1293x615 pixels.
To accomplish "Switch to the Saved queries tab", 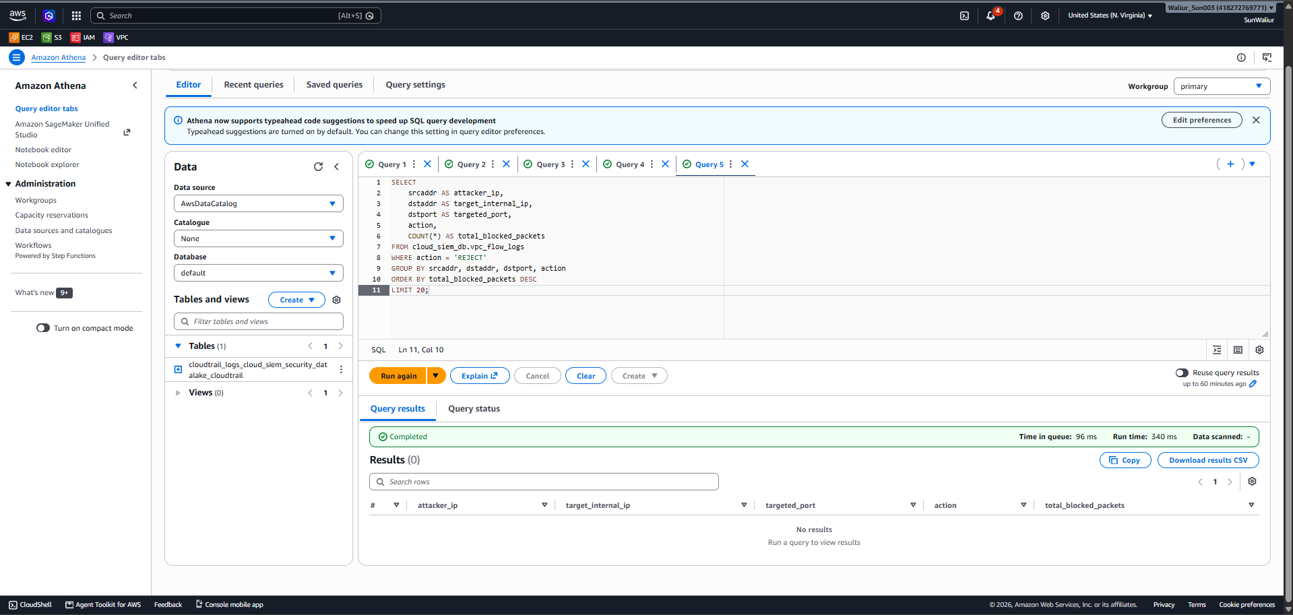I will (x=334, y=85).
